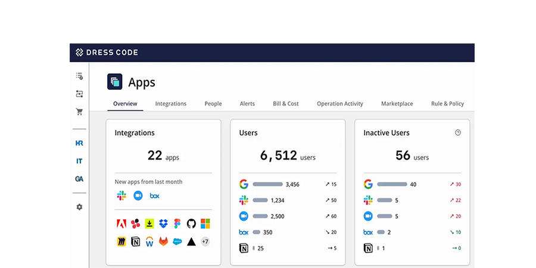
Task: Open the Bill & Cost tab
Action: pyautogui.click(x=286, y=104)
